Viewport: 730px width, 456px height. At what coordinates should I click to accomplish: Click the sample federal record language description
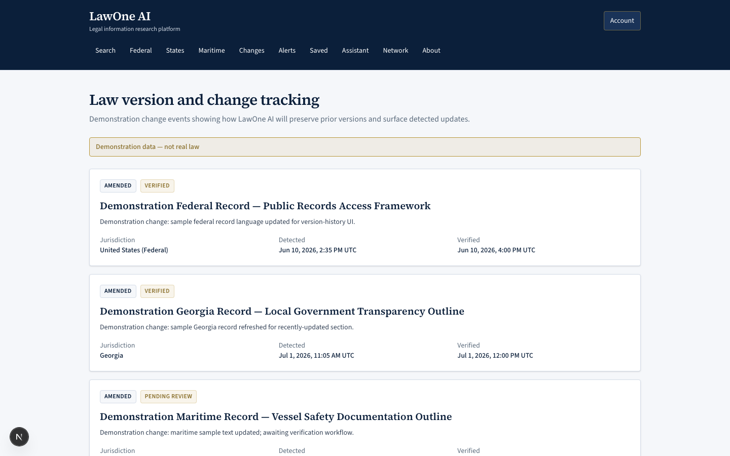227,222
